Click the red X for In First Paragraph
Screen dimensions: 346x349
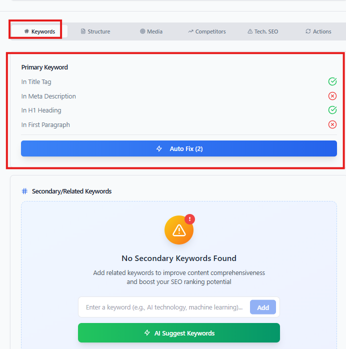pos(332,124)
